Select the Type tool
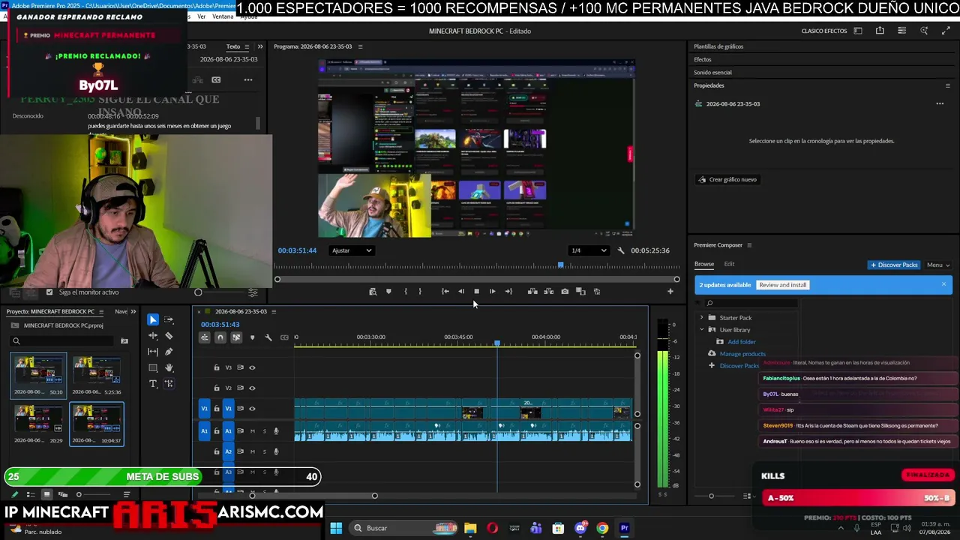Viewport: 960px width, 540px height. click(153, 383)
